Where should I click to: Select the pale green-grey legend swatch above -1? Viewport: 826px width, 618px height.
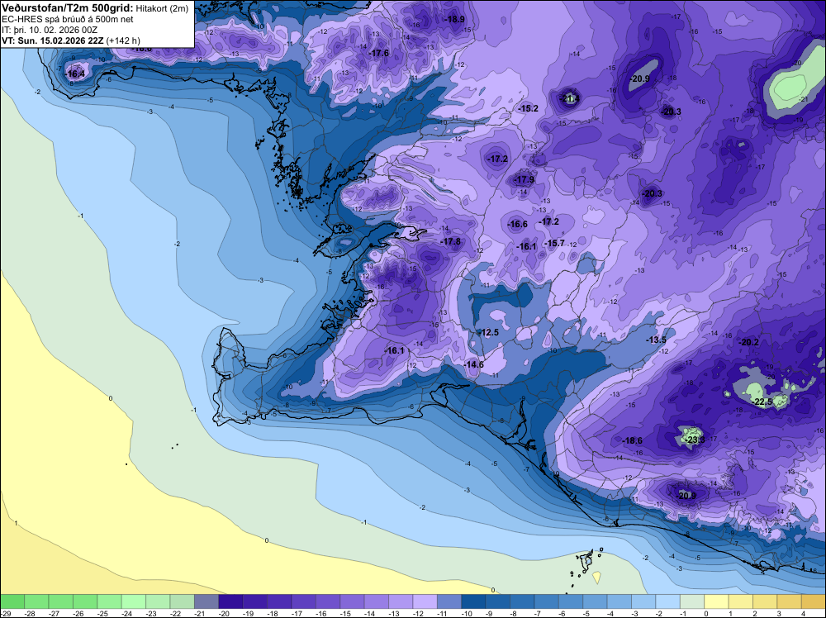[x=691, y=601]
